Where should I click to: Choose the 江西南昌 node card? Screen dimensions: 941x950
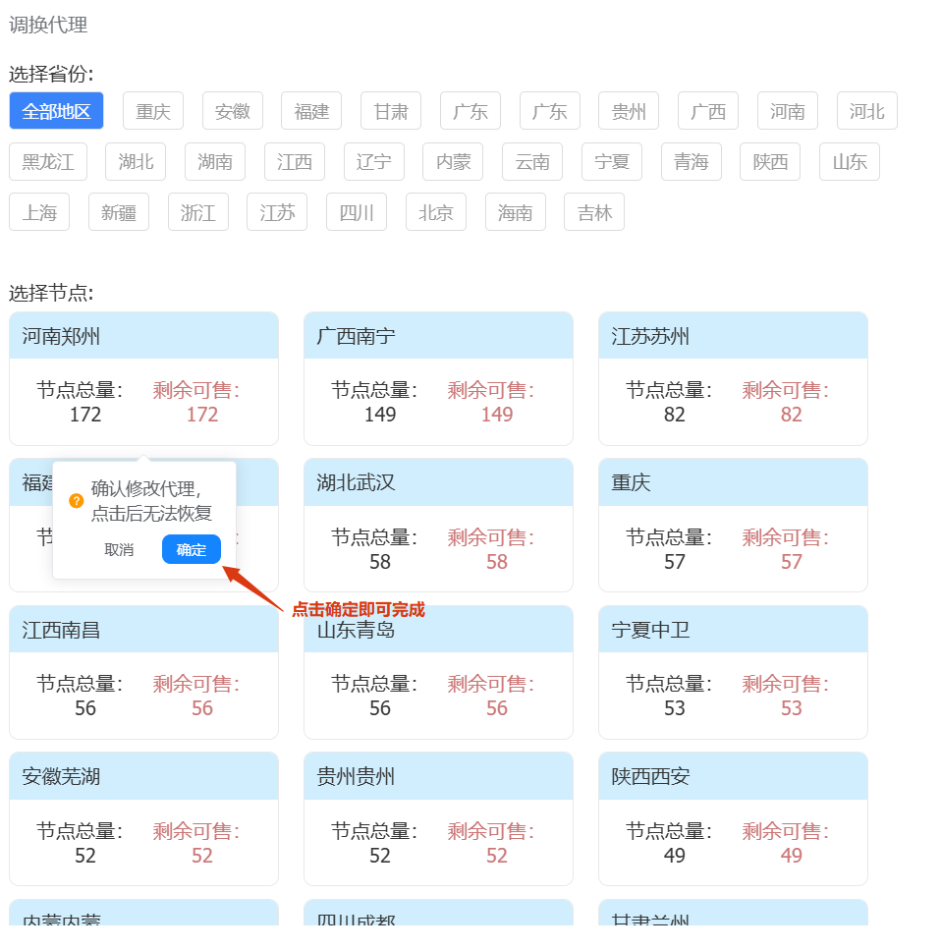click(143, 673)
